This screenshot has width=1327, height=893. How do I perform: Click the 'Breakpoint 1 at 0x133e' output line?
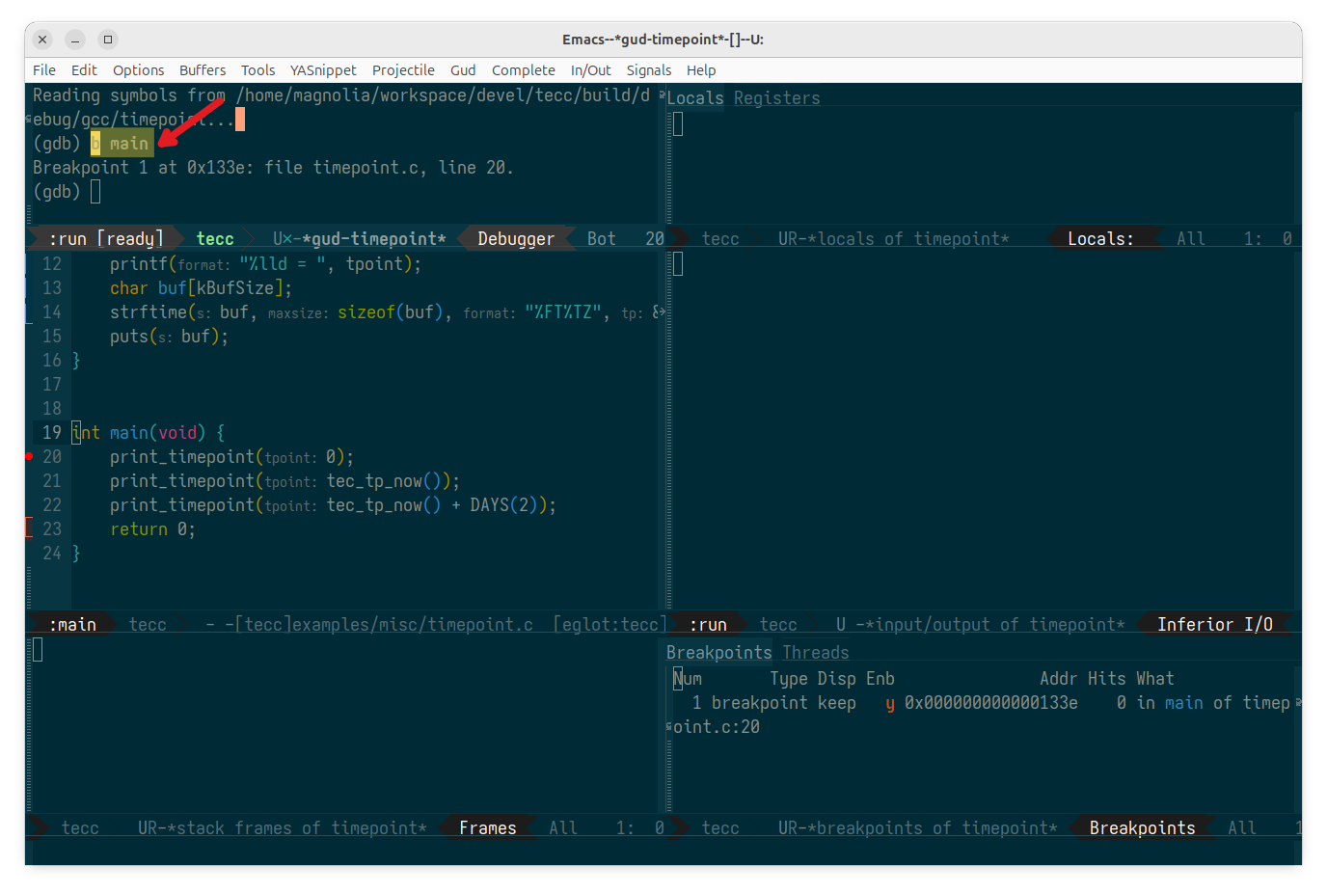pos(273,168)
